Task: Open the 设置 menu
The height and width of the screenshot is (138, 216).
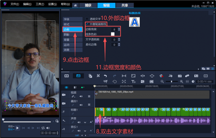Action: [52, 4]
